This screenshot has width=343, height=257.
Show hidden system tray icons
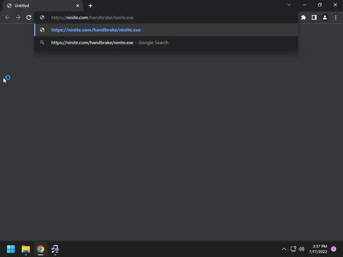(x=284, y=249)
